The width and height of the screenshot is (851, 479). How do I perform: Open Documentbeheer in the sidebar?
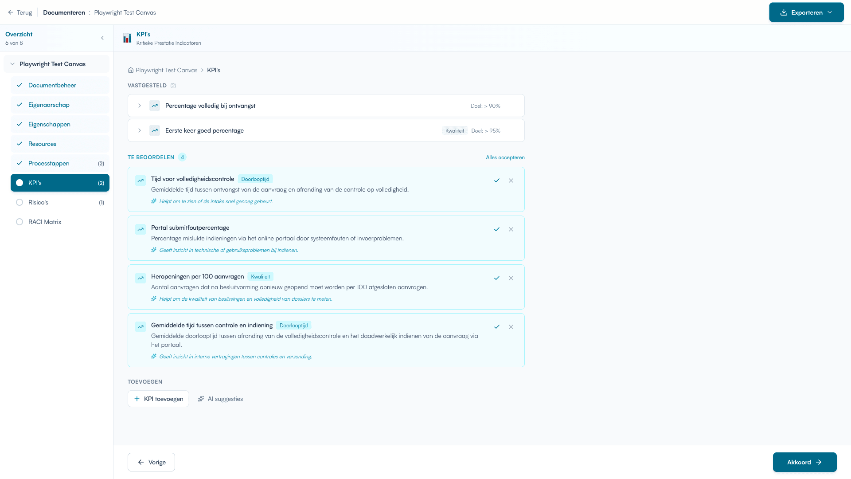pos(52,85)
